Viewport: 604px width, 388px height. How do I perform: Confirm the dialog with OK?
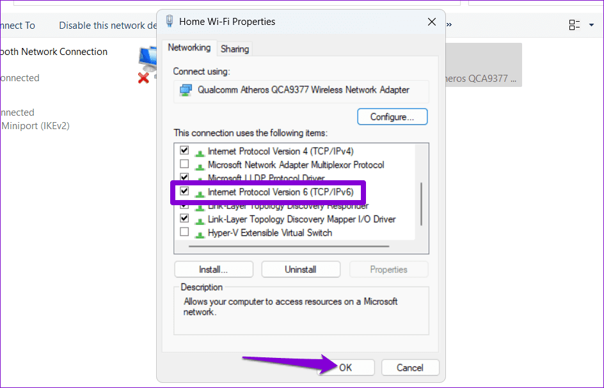(x=346, y=368)
